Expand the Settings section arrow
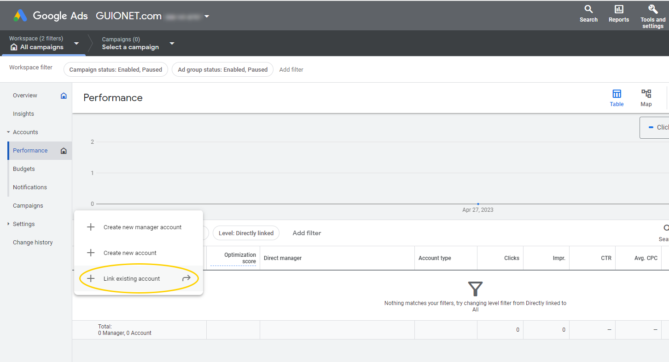Screen dimensions: 669x362 click(x=8, y=224)
